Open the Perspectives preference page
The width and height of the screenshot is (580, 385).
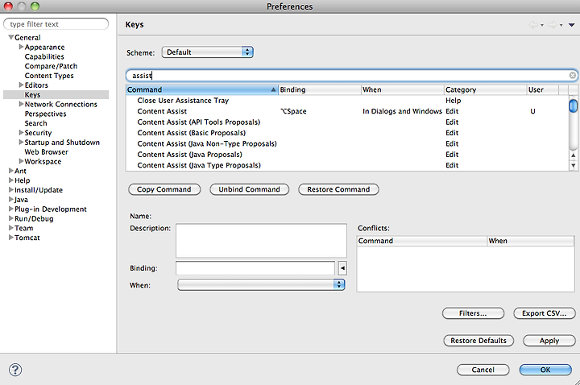coord(45,114)
